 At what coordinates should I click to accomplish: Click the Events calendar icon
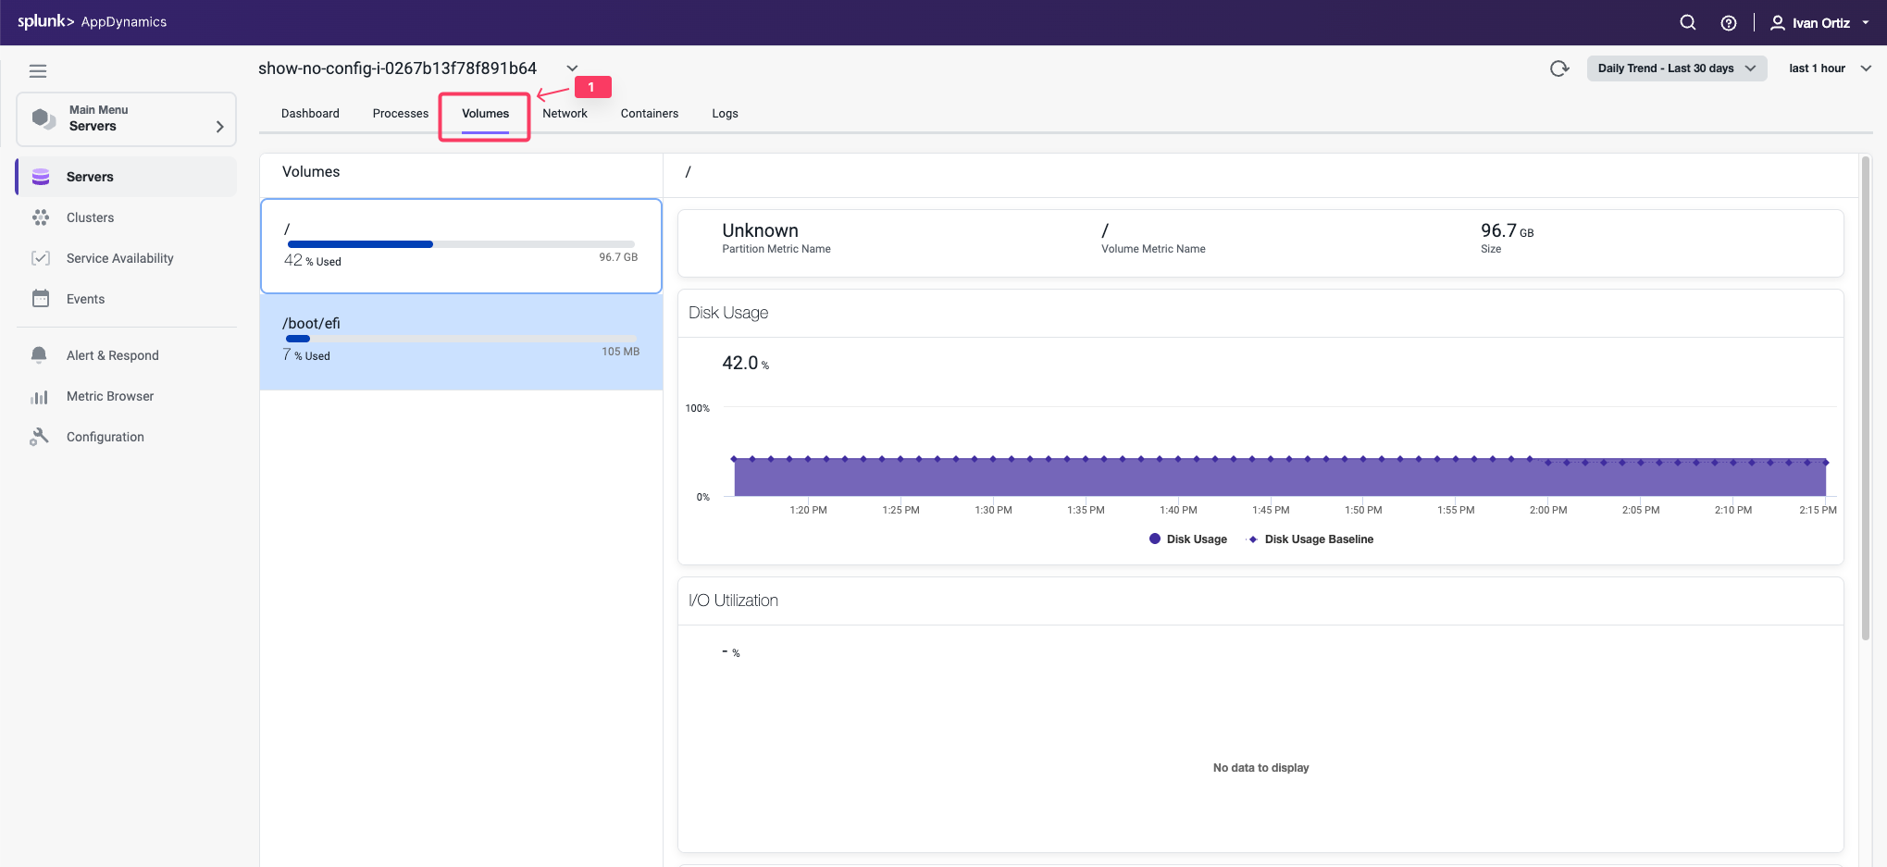(41, 299)
